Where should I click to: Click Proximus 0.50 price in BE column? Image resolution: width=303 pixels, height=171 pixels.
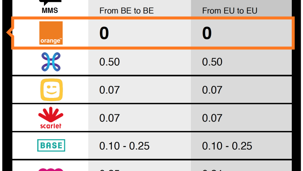click(110, 62)
